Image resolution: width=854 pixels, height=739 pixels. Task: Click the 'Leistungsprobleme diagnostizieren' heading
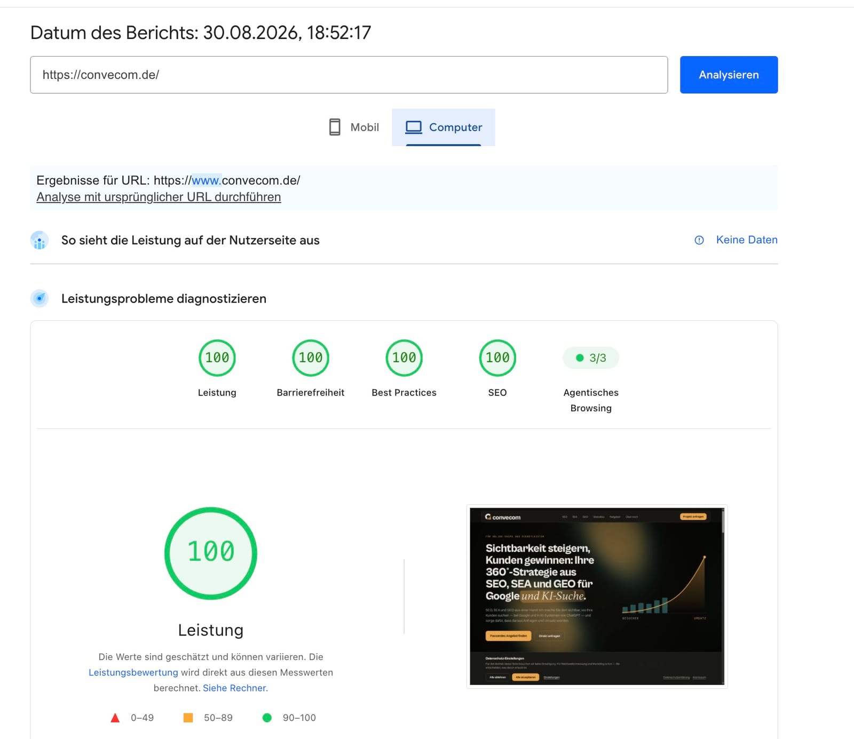164,298
